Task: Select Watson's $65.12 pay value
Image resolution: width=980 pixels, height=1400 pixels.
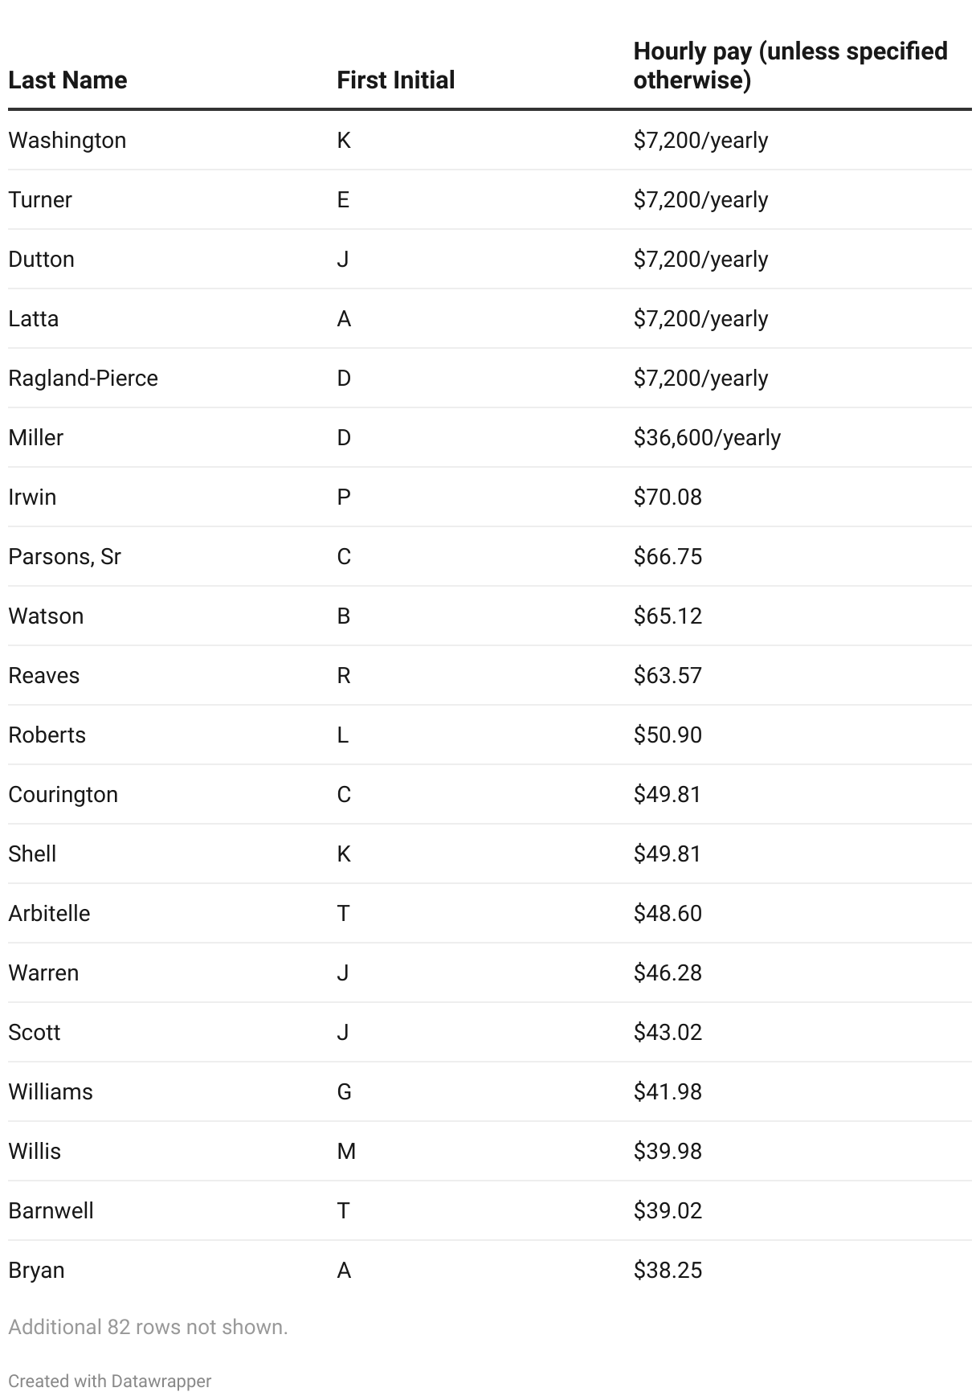Action: pos(668,616)
